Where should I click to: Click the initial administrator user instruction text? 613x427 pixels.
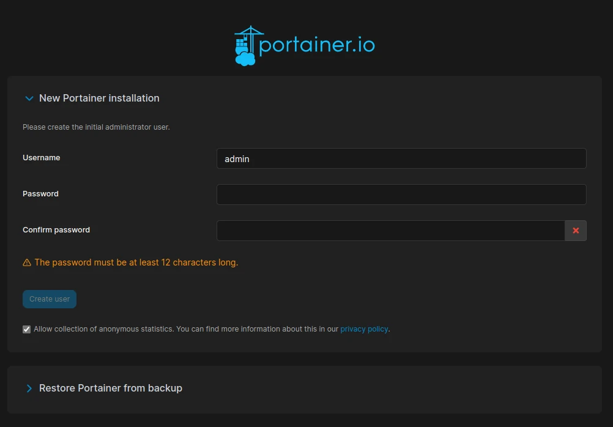[x=96, y=127]
